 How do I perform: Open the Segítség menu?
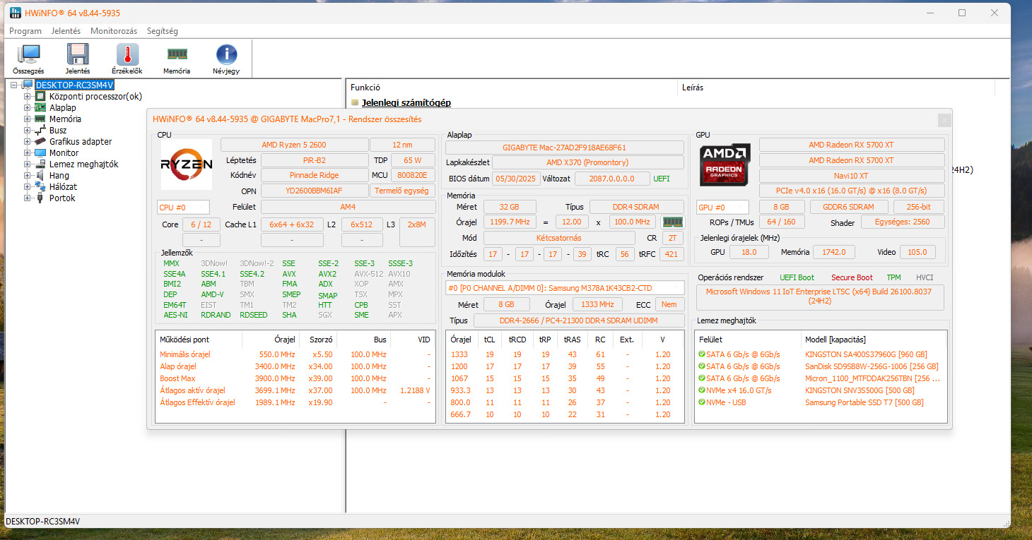click(163, 31)
